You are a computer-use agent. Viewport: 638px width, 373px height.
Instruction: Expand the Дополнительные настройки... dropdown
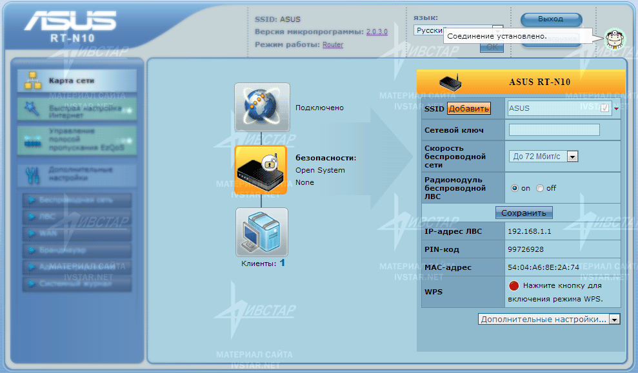click(x=549, y=319)
